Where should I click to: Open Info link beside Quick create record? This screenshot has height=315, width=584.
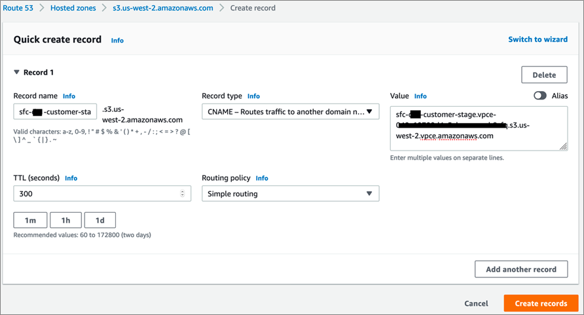coord(117,41)
